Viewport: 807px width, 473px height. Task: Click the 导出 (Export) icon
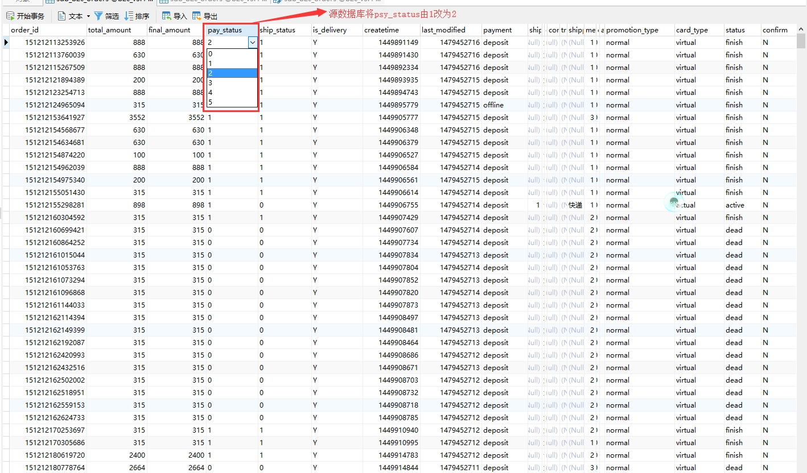pyautogui.click(x=196, y=15)
